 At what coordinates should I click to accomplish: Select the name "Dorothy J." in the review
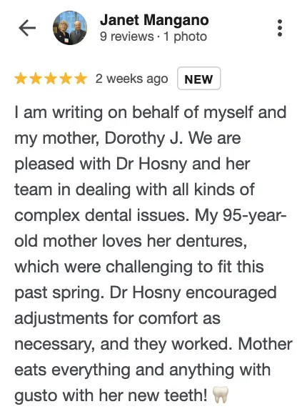[144, 138]
